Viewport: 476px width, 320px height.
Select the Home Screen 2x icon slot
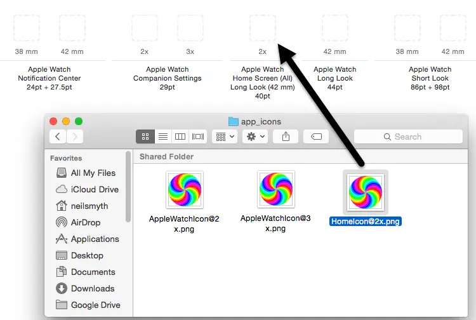pyautogui.click(x=263, y=28)
